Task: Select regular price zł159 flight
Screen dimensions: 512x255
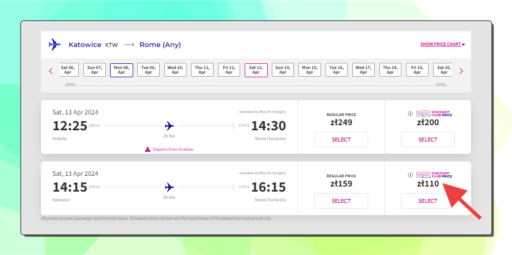Action: 341,201
